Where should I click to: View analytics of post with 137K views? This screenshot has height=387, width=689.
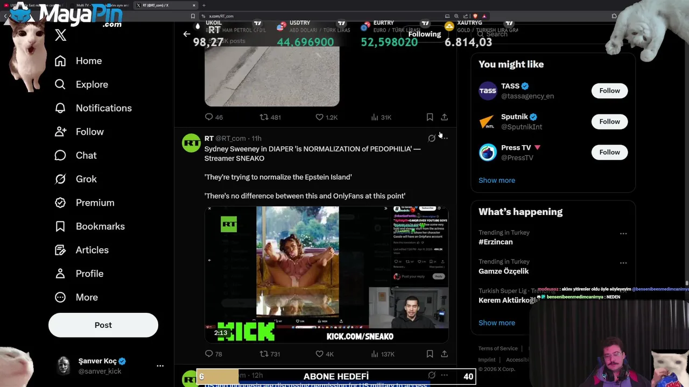click(x=383, y=354)
